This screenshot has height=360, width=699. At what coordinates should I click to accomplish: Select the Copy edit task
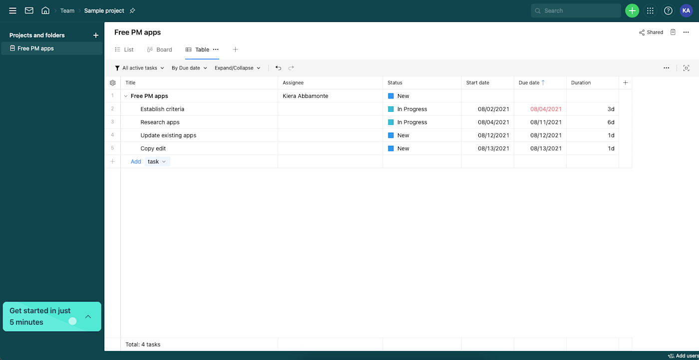coord(153,148)
